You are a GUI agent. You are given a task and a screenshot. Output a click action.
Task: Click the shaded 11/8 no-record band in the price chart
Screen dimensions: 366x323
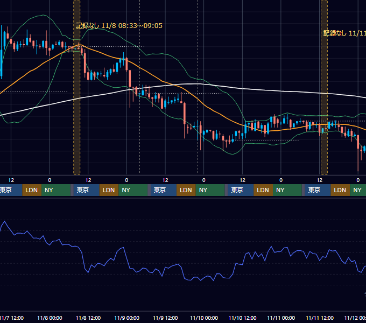pos(77,87)
